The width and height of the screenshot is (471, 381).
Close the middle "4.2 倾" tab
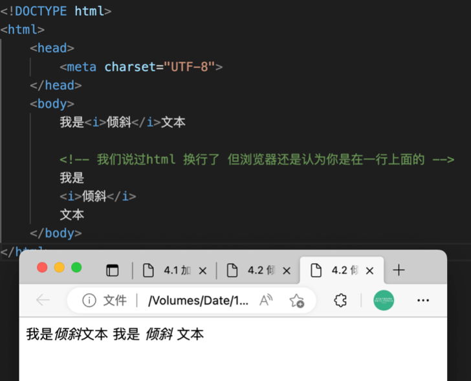pos(287,271)
